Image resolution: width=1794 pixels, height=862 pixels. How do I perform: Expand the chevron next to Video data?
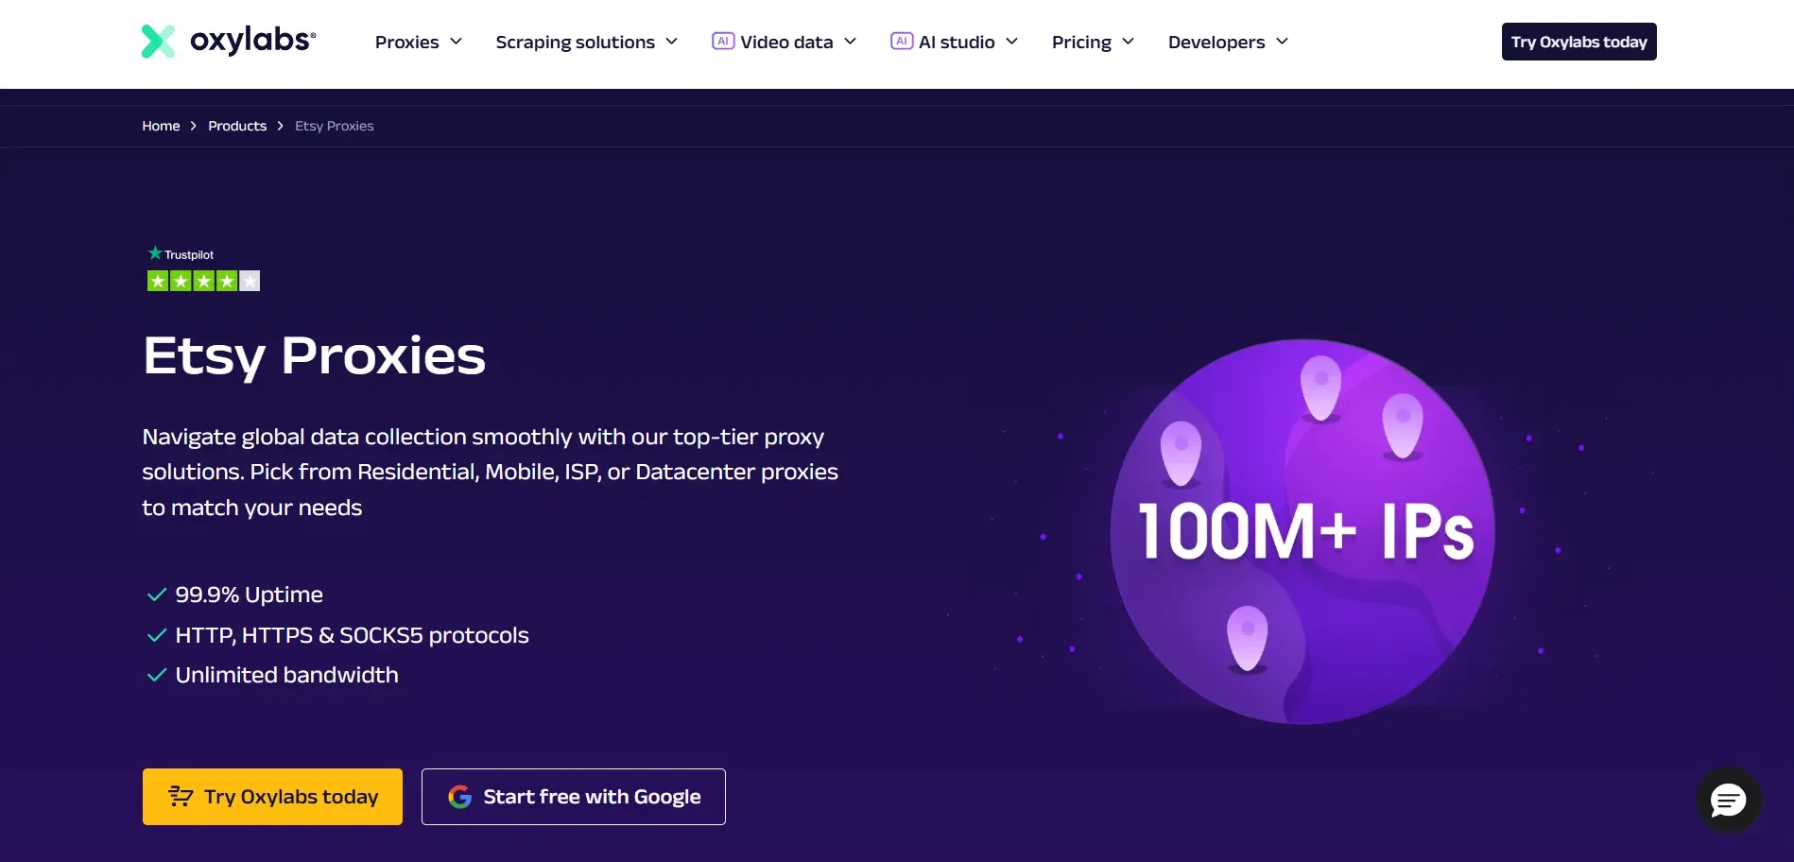(x=850, y=42)
